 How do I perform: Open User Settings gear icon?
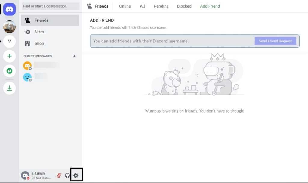76,175
